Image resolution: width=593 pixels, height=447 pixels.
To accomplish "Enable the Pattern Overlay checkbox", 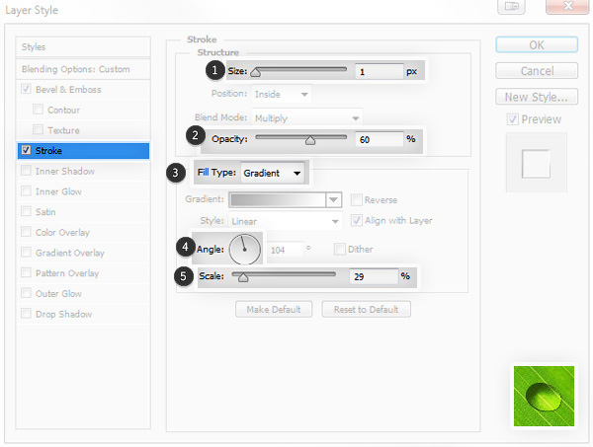I will (x=26, y=272).
